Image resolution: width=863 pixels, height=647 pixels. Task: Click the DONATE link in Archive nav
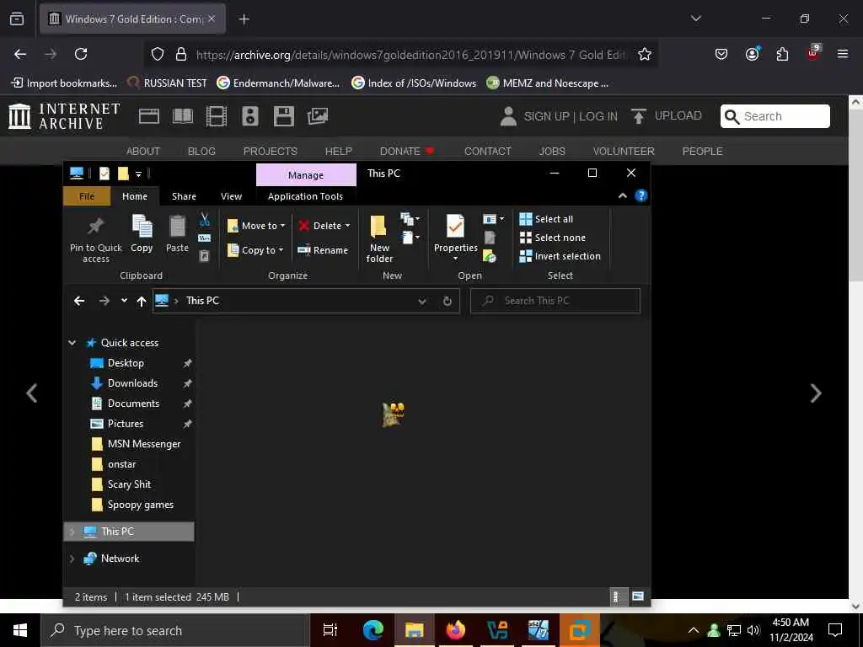click(407, 152)
